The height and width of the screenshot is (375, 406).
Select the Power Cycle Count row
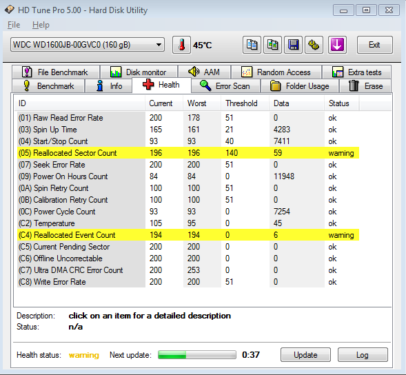pyautogui.click(x=188, y=212)
